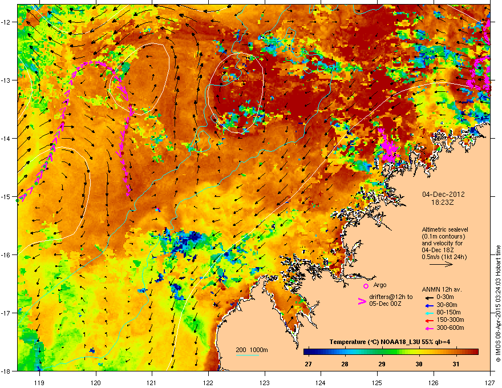Viewport: 502px width, 388px height.
Task: Click the '05-Dec 00Z' legend text
Action: (385, 304)
